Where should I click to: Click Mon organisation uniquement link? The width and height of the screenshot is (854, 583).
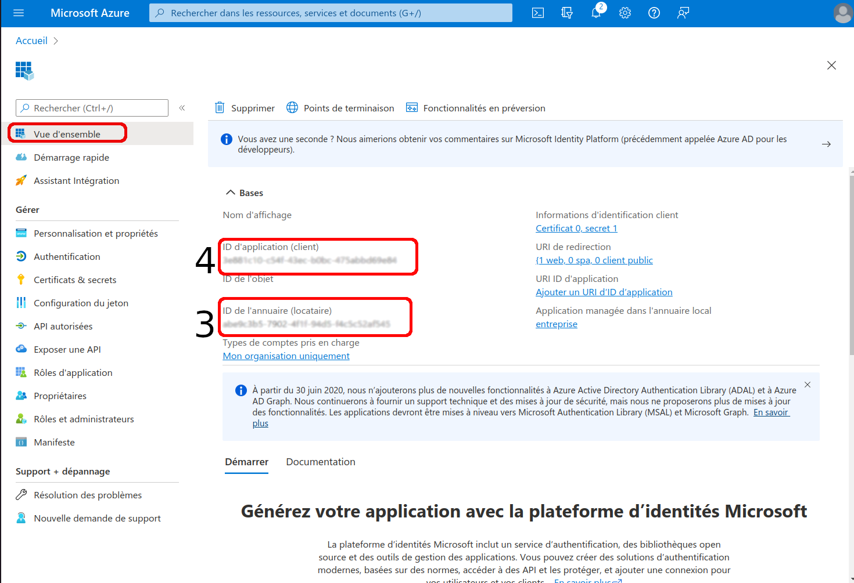point(286,356)
